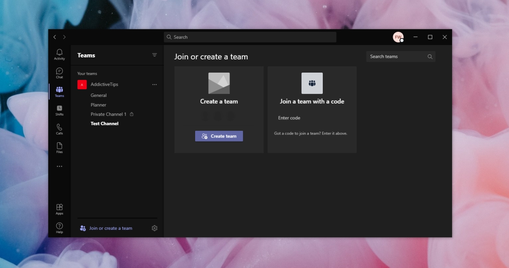
Task: Click the magnifier in Search teams box
Action: pos(430,56)
